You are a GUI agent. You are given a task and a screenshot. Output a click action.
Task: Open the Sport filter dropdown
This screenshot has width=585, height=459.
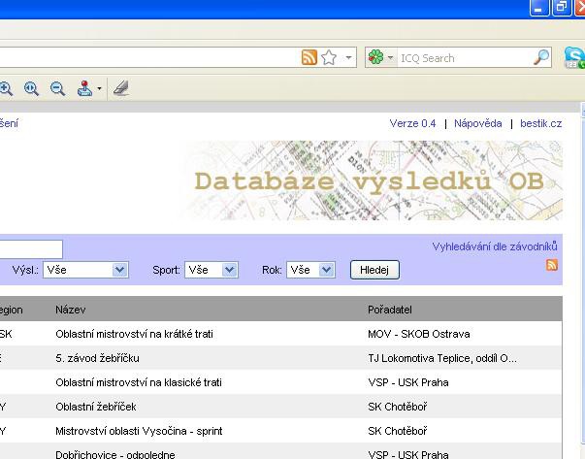pyautogui.click(x=211, y=270)
